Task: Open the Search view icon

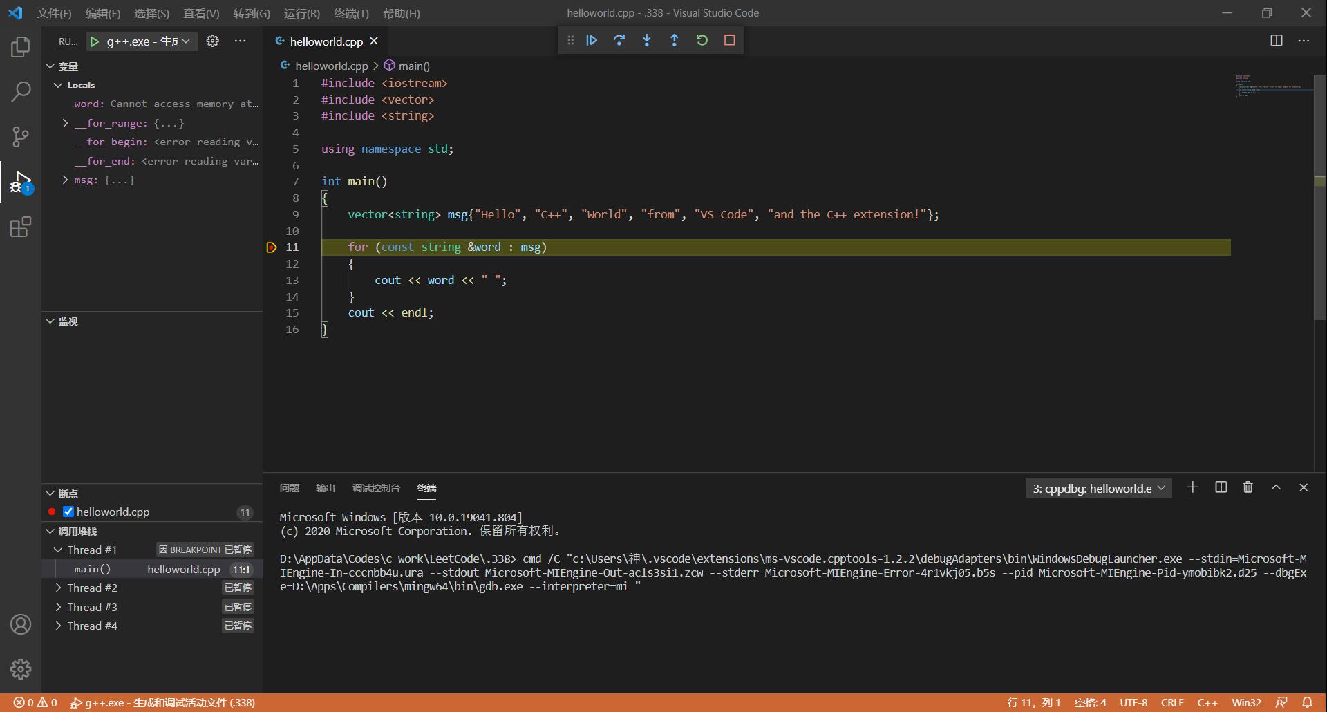Action: point(21,91)
